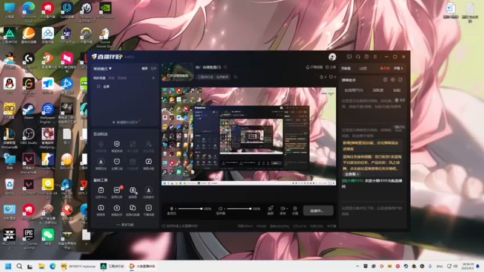
Task: Open Windows Start menu on taskbar
Action: pyautogui.click(x=8, y=266)
